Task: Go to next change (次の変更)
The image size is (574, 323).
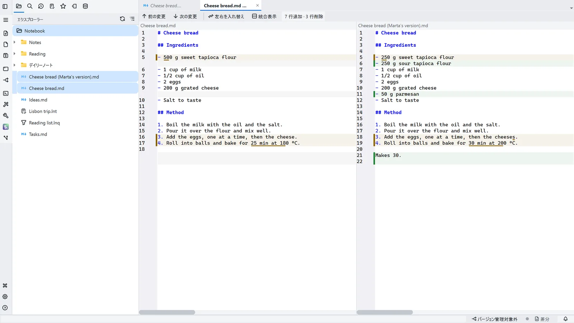Action: (x=185, y=17)
